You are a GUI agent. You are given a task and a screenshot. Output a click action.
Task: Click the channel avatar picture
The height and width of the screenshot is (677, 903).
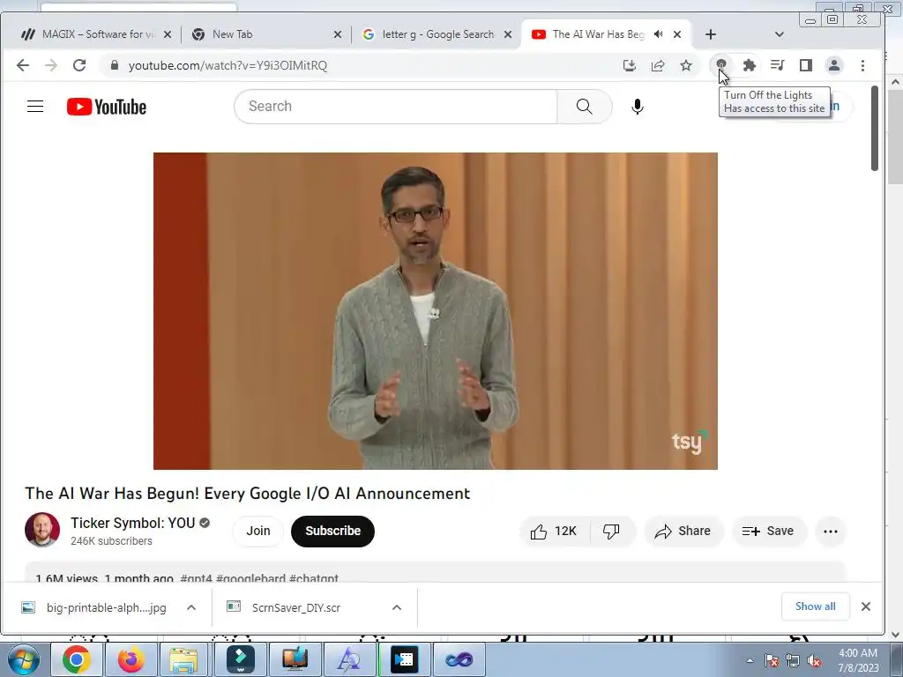point(42,530)
